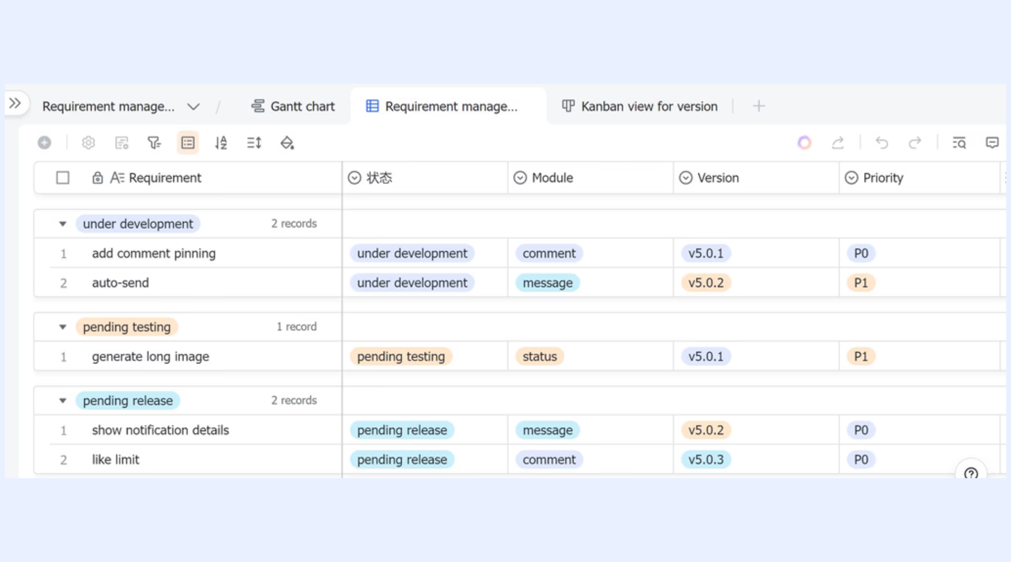Viewport: 1011px width, 562px height.
Task: Click the '1 record' count in pending testing
Action: tap(296, 326)
